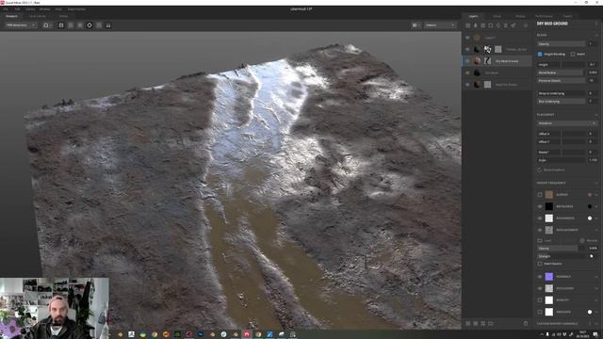Click the trash icon below layers list
The image size is (603, 339).
[x=526, y=324]
